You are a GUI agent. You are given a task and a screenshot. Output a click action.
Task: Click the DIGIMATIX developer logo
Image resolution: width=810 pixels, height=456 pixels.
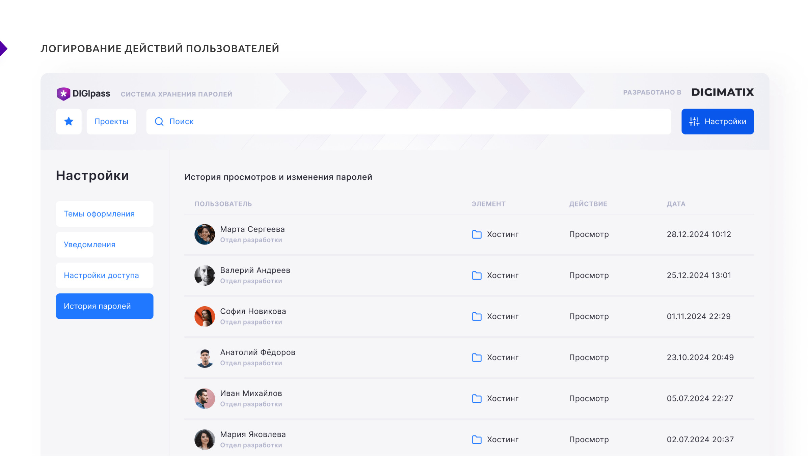pyautogui.click(x=722, y=92)
